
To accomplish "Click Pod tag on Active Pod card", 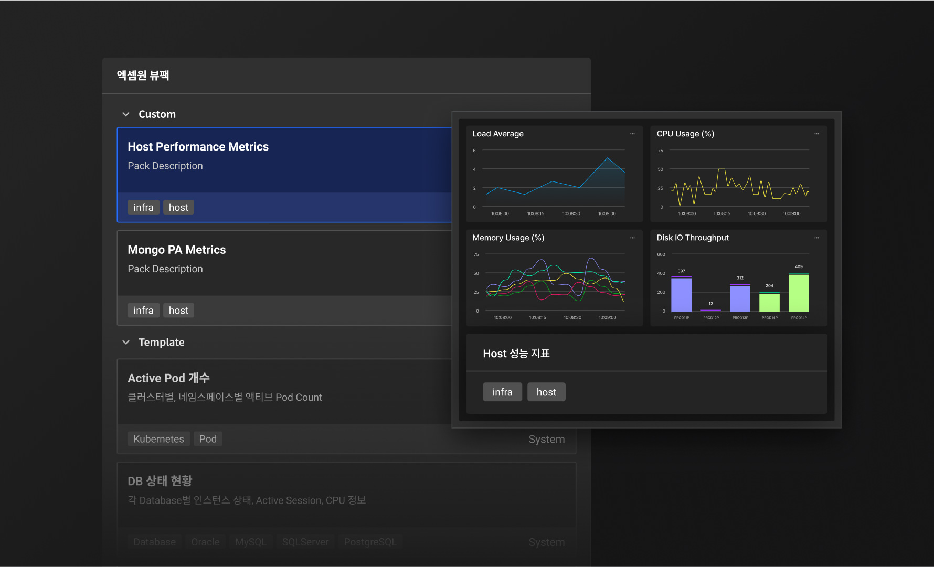I will (208, 439).
